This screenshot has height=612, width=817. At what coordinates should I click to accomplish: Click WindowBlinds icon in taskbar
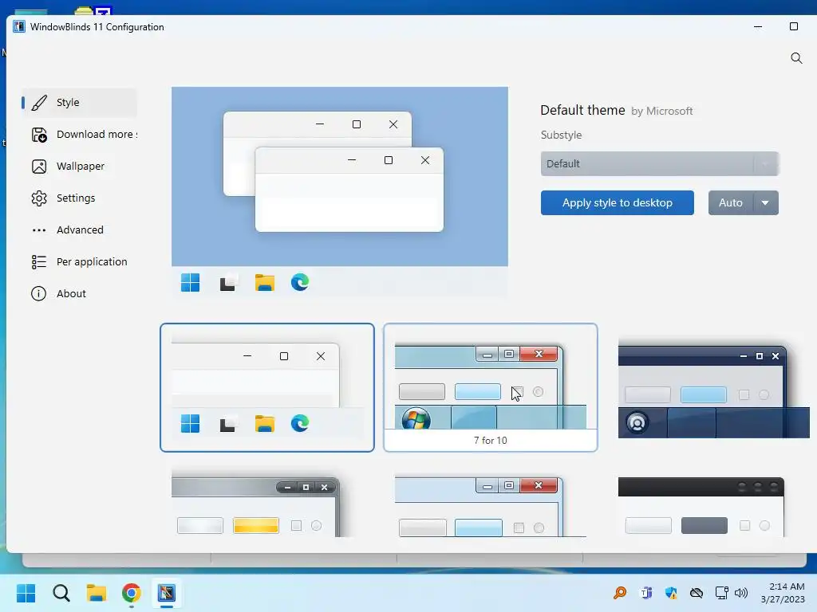pyautogui.click(x=167, y=593)
